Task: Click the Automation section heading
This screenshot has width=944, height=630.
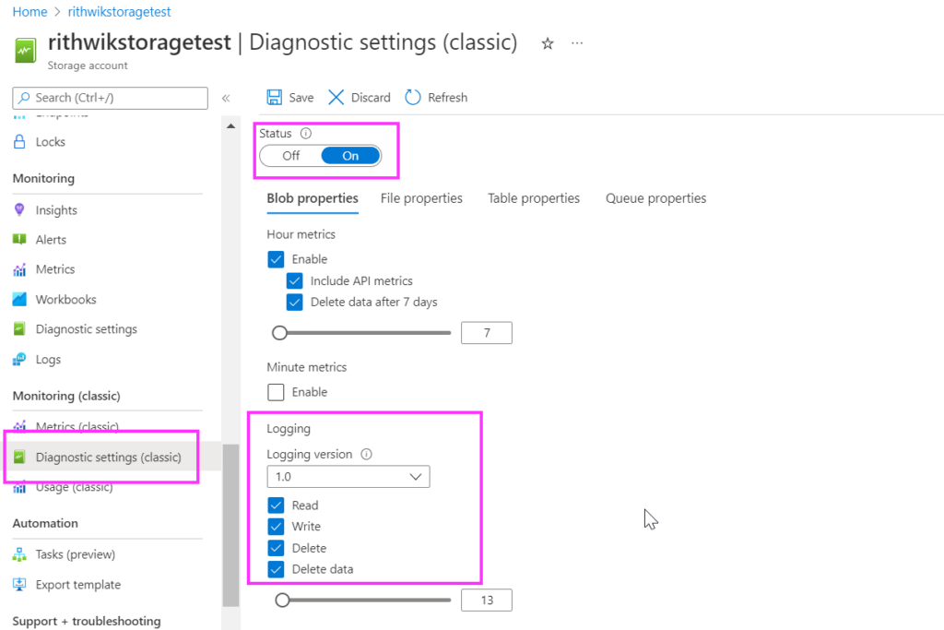Action: pyautogui.click(x=45, y=523)
